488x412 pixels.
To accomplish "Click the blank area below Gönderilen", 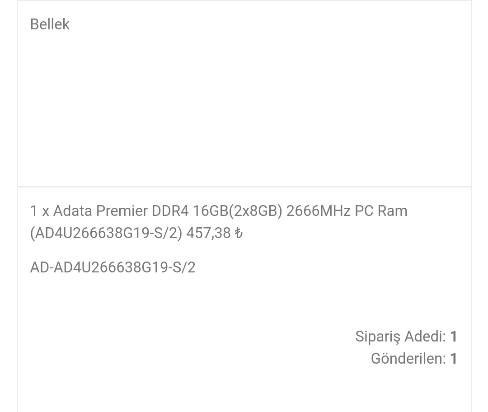I will [244, 389].
